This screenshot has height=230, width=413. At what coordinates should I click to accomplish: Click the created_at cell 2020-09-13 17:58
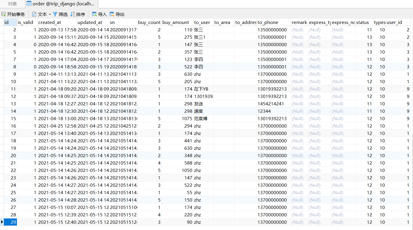[57, 30]
